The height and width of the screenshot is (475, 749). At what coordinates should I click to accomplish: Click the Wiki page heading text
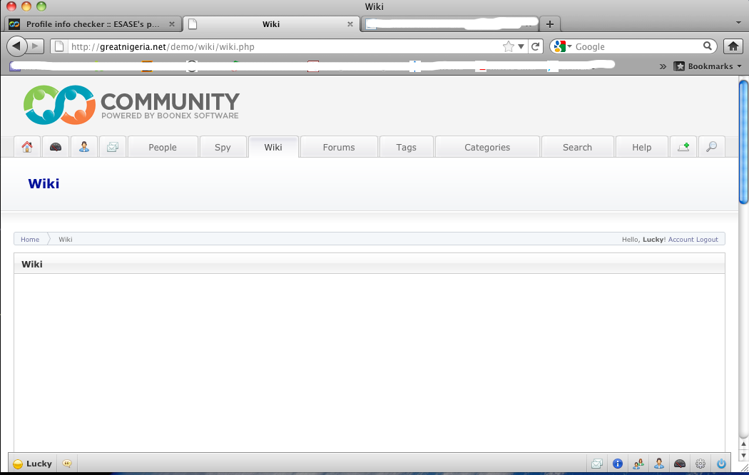coord(44,183)
